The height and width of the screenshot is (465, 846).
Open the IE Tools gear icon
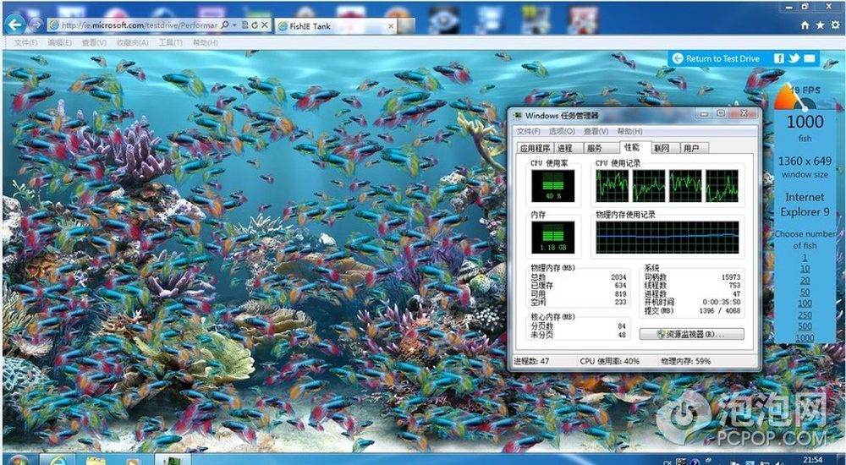(x=835, y=25)
